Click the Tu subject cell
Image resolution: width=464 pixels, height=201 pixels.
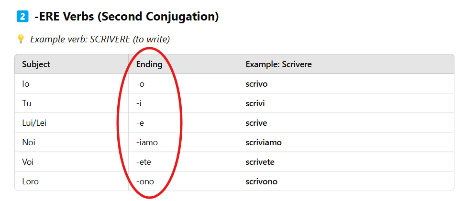[27, 103]
